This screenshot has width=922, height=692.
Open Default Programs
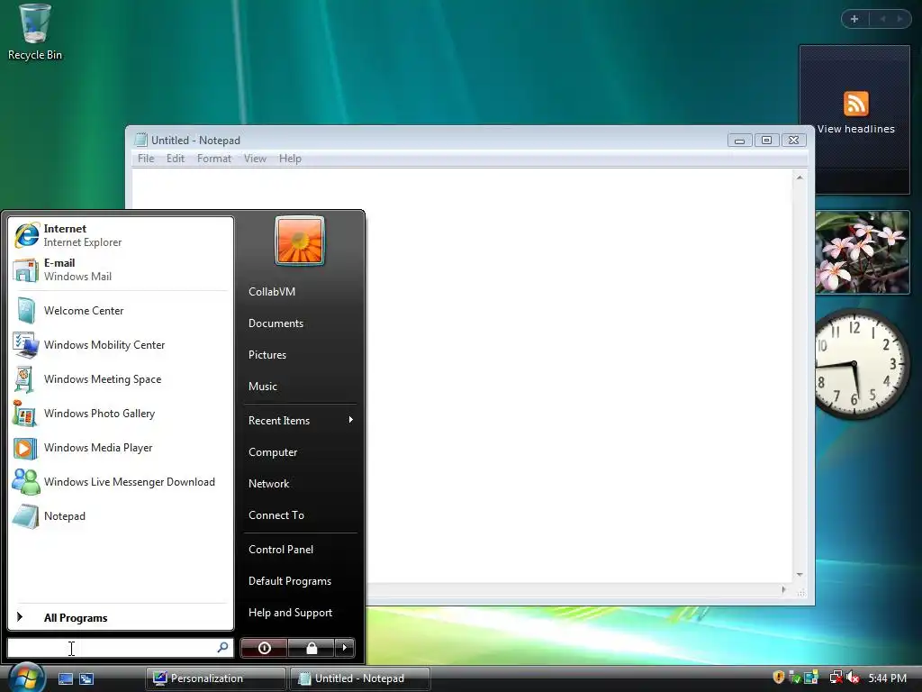(x=301, y=581)
